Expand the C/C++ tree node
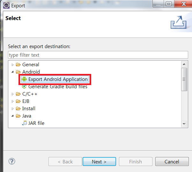192x172 pixels. click(12, 94)
